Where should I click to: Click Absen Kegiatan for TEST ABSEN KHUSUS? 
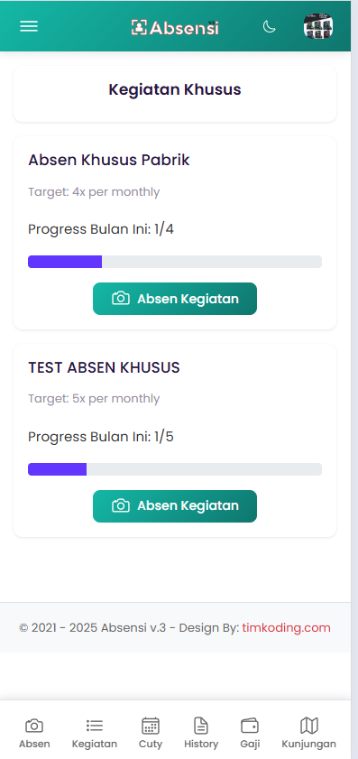point(175,506)
